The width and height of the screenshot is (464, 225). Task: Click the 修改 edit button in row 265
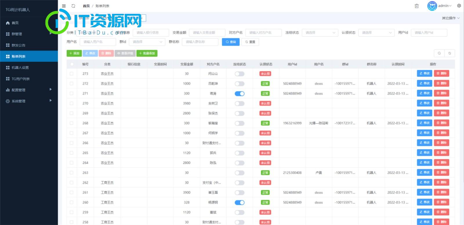425,153
